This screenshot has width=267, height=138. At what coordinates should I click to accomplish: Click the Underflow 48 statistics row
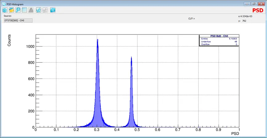(219, 42)
